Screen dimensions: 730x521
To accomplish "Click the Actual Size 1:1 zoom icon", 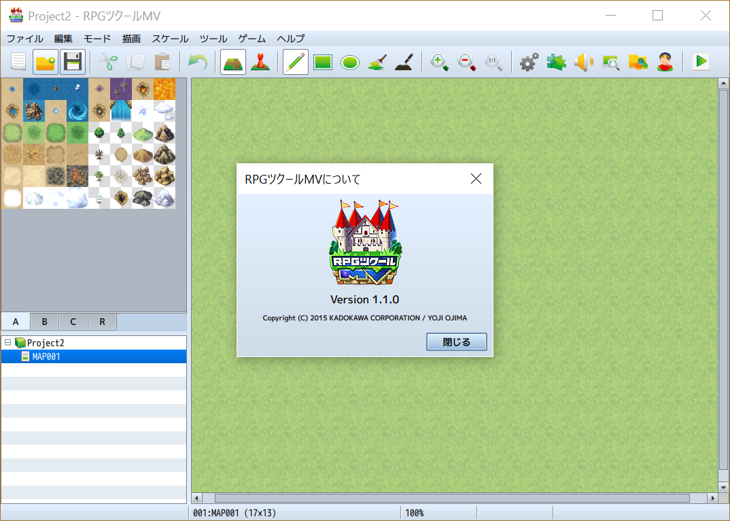I will pyautogui.click(x=493, y=62).
